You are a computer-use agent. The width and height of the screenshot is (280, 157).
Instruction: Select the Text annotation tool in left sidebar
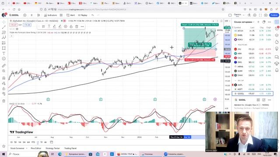[4, 53]
